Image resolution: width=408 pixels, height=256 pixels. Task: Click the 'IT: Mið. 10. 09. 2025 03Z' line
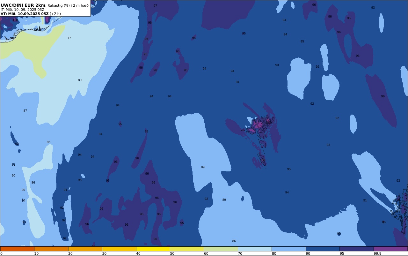(x=22, y=10)
